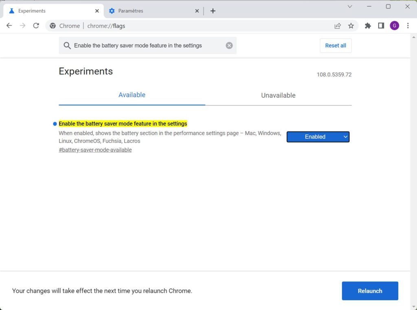Screen dimensions: 417x310
Task: Click the blue modified-flag dot indicator
Action: [x=55, y=124]
